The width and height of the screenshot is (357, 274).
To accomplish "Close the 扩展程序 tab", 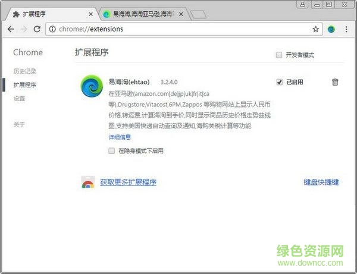I will pyautogui.click(x=90, y=14).
